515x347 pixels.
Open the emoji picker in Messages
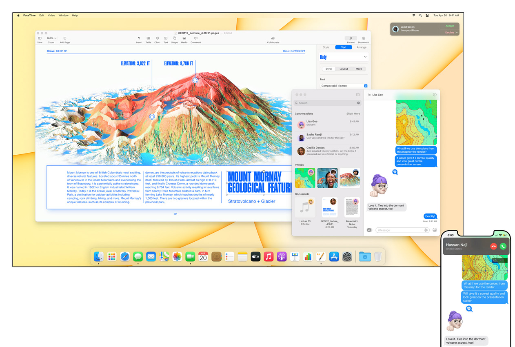point(435,230)
